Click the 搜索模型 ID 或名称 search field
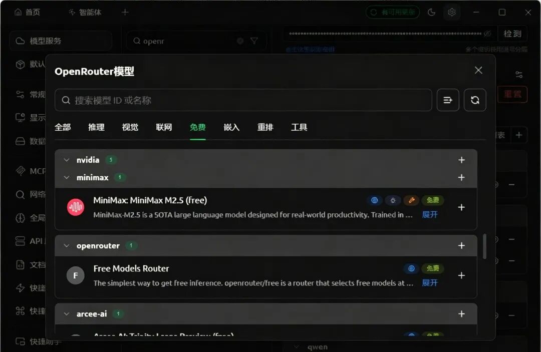Screen dimensions: 541x352 point(243,100)
